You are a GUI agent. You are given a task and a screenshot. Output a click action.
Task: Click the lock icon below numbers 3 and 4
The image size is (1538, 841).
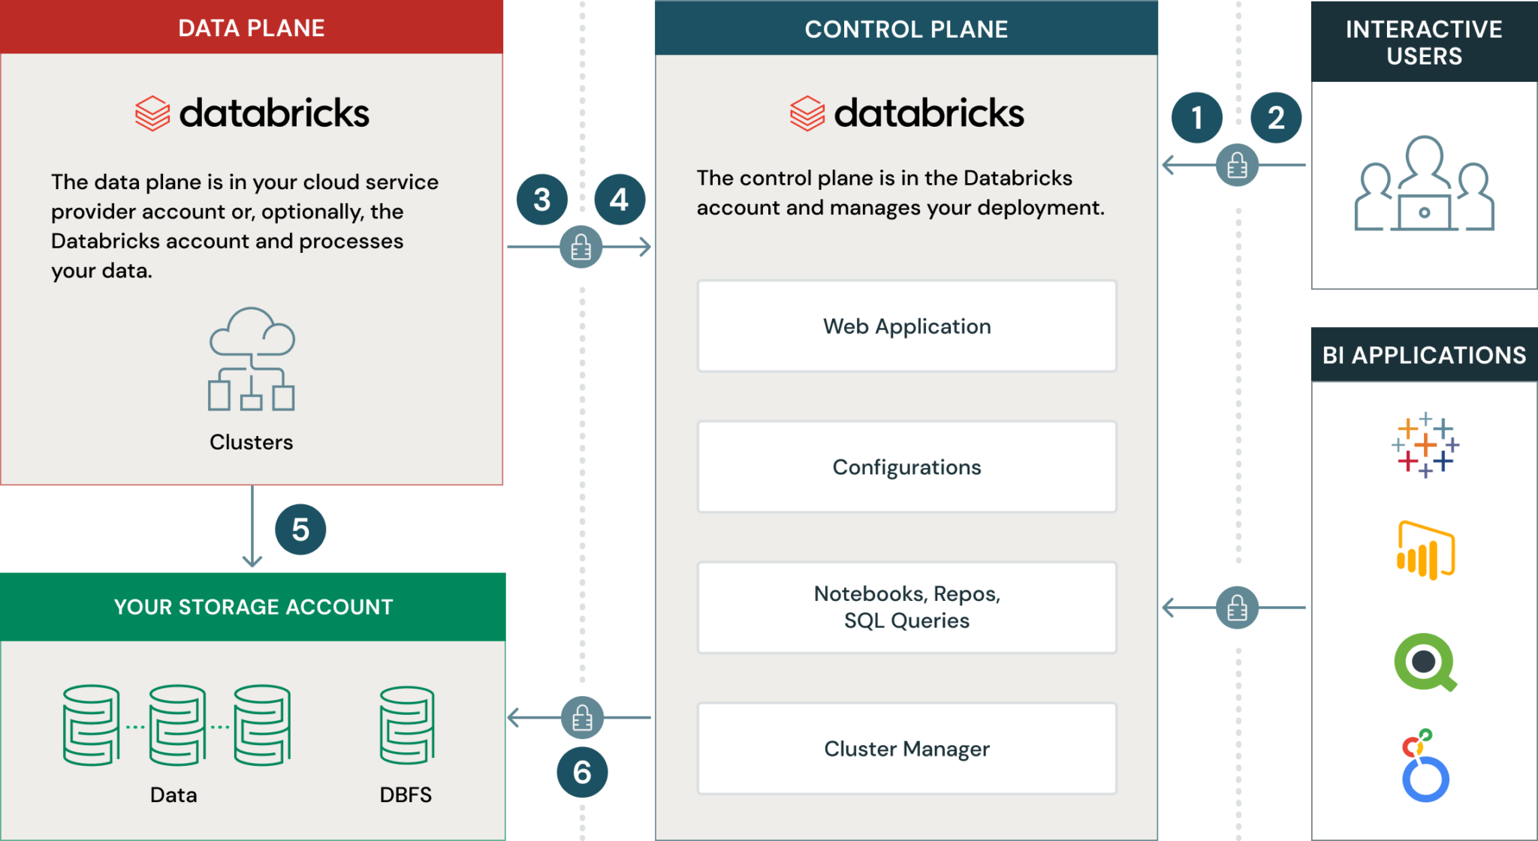581,247
